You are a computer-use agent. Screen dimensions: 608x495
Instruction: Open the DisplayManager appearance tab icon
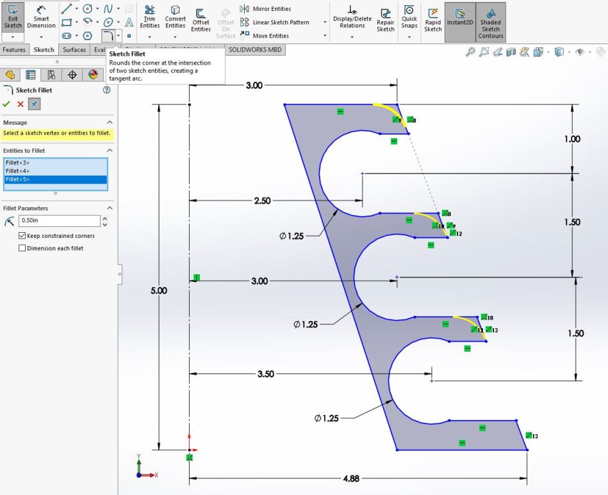(x=94, y=75)
